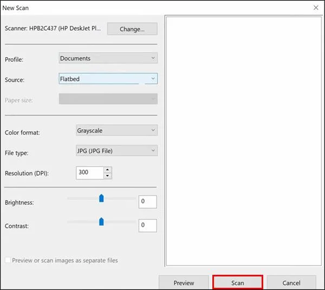
Task: Click the New Scan title text
Action: (x=16, y=8)
